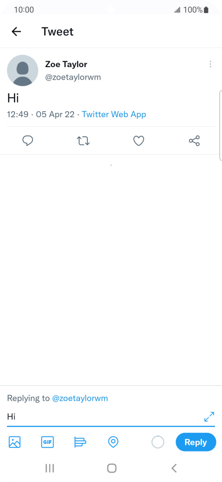Image resolution: width=222 pixels, height=482 pixels.
Task: Attach a photo with the image icon
Action: 14,442
